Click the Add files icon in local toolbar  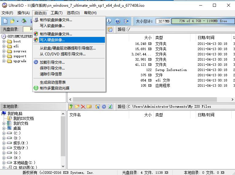point(98,107)
